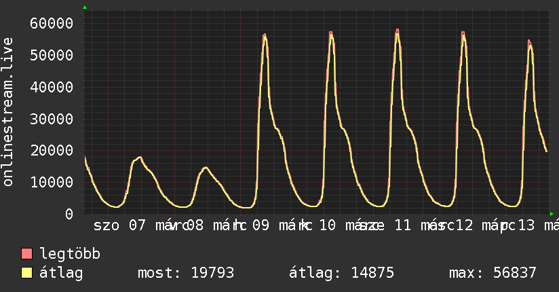Click the peak of the 11 curve
This screenshot has width=559, height=292.
pos(398,31)
